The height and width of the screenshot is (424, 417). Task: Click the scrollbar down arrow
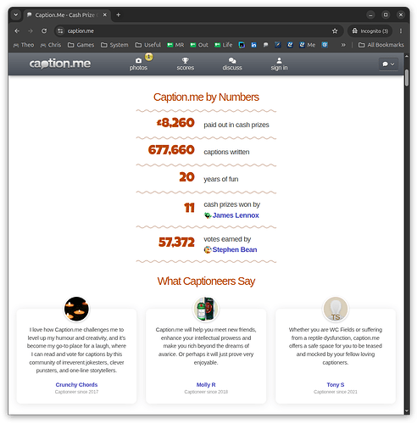[x=407, y=411]
